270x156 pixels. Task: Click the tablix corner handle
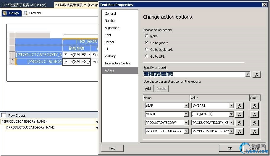pos(12,35)
